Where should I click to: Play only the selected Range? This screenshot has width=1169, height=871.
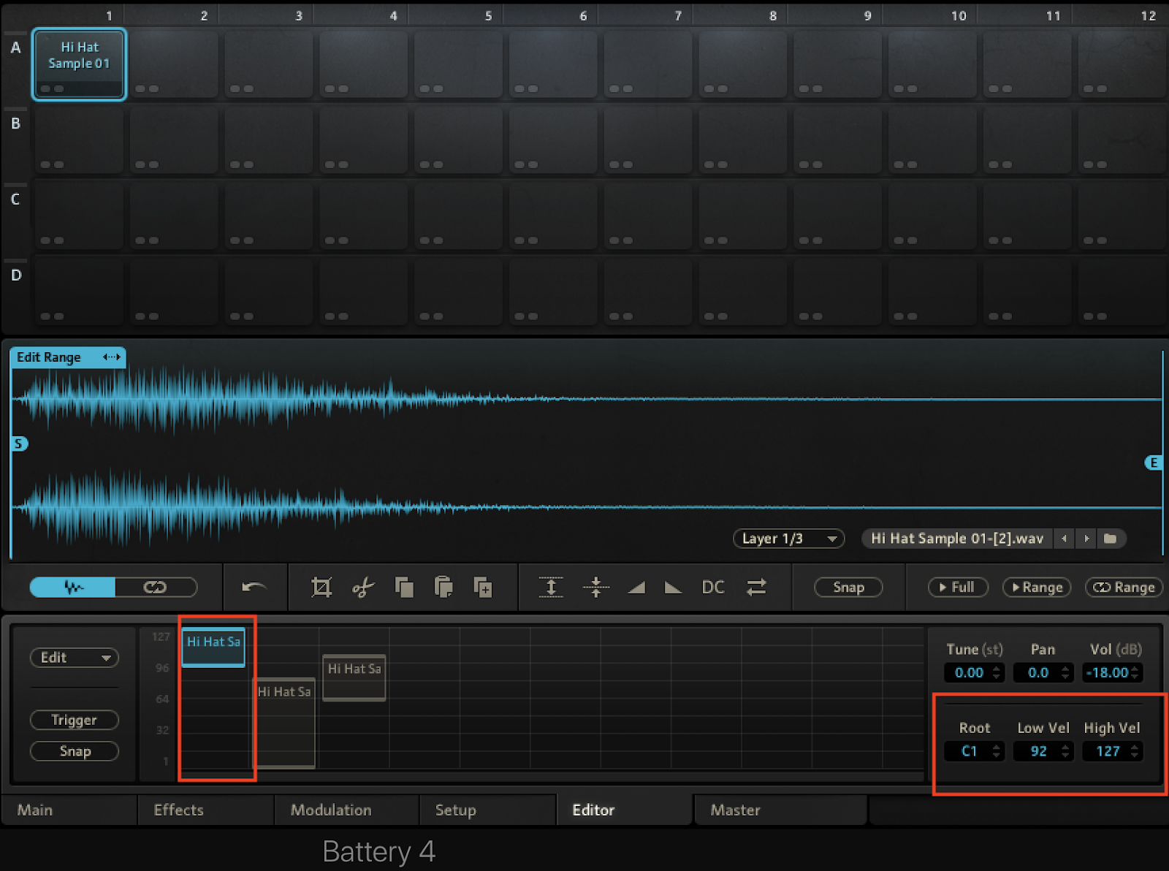[x=1037, y=587]
